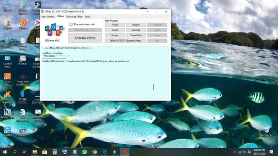This screenshot has height=156, width=278.
Task: Select the PAYEER ACCOUNT desktop icon
Action: [x=23, y=97]
